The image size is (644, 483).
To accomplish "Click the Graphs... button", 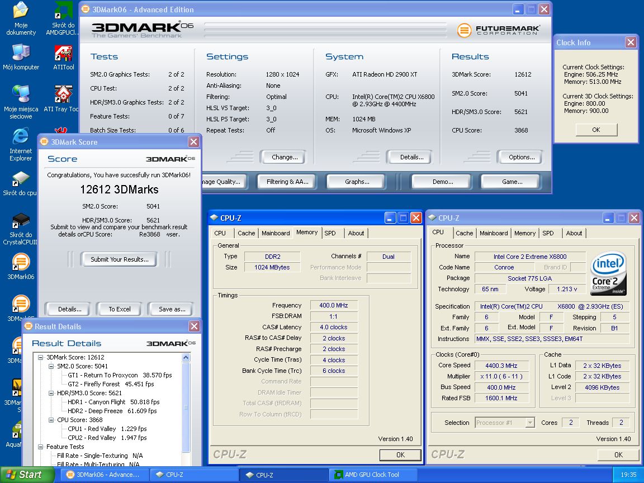I will coord(356,182).
